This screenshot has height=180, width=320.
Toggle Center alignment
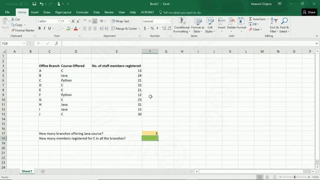tap(90, 28)
